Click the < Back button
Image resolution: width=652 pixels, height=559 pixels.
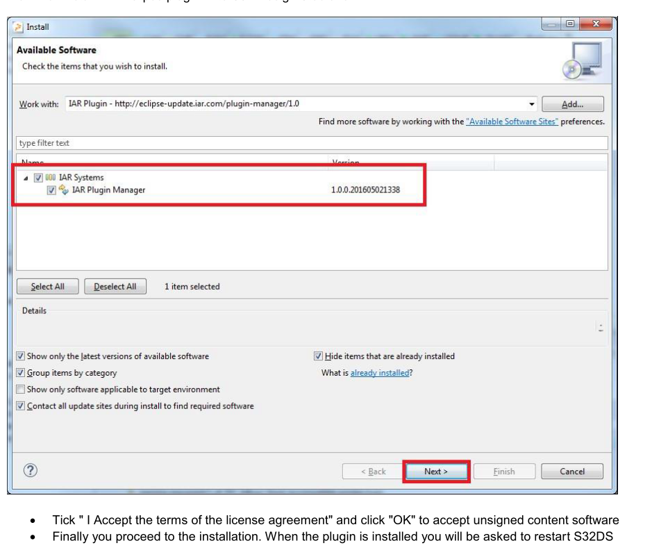pos(373,472)
